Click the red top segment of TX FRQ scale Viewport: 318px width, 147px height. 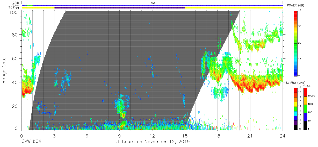(295, 90)
